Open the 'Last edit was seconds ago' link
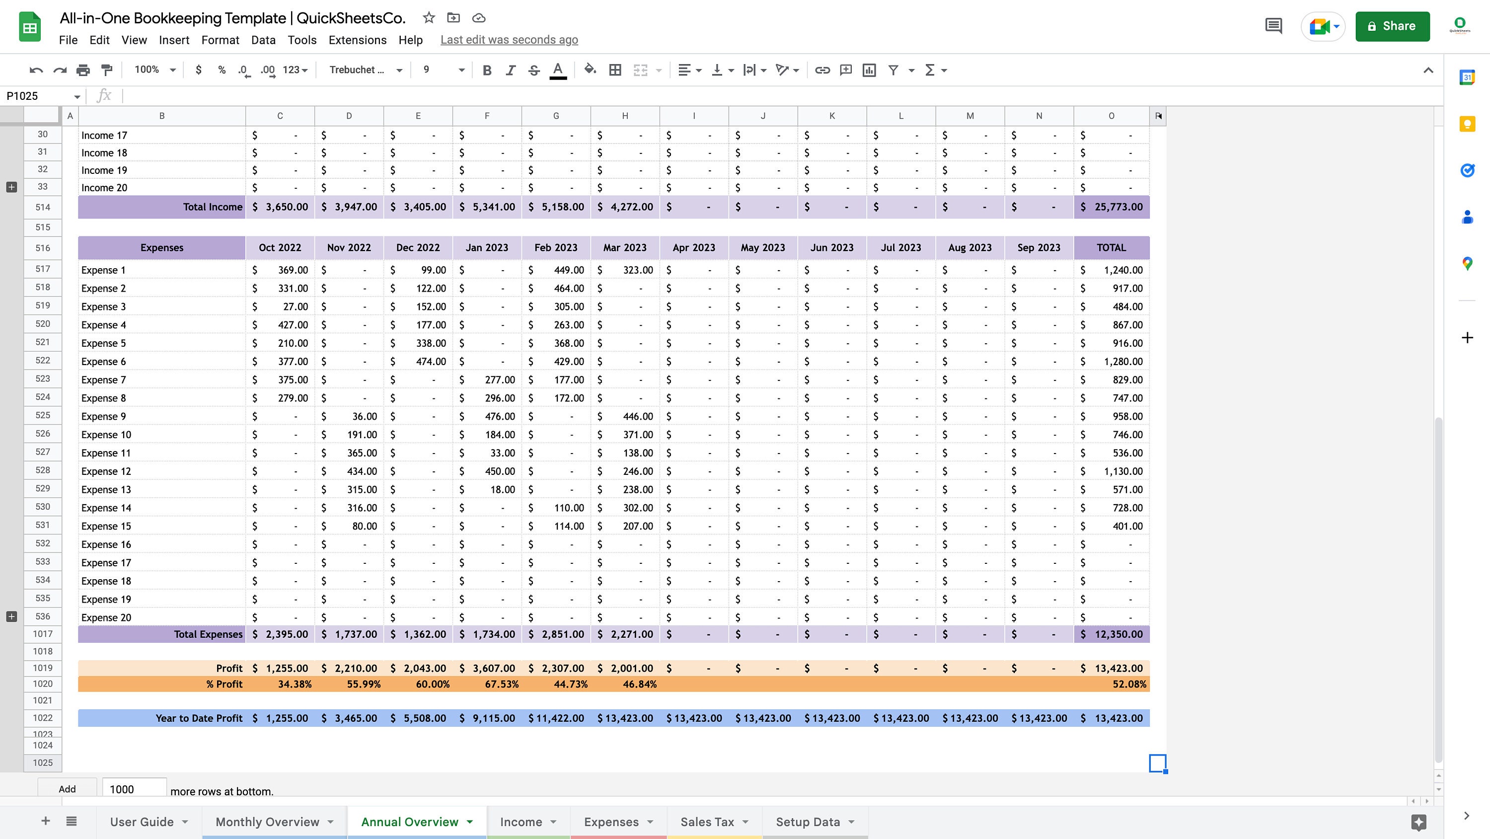This screenshot has height=839, width=1490. pos(509,40)
